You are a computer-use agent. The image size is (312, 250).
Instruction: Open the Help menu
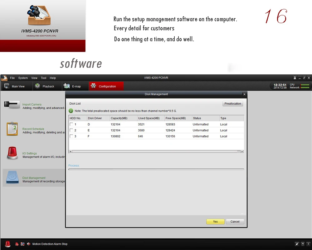coord(53,78)
